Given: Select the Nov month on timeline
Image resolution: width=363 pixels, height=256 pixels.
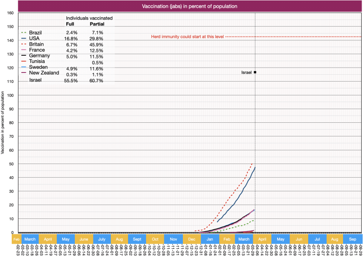Looking at the screenshot, I should (173, 239).
